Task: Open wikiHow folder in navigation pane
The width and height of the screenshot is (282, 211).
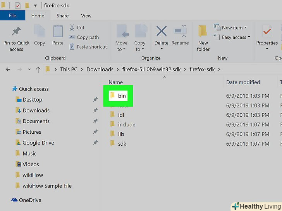Action: click(29, 175)
